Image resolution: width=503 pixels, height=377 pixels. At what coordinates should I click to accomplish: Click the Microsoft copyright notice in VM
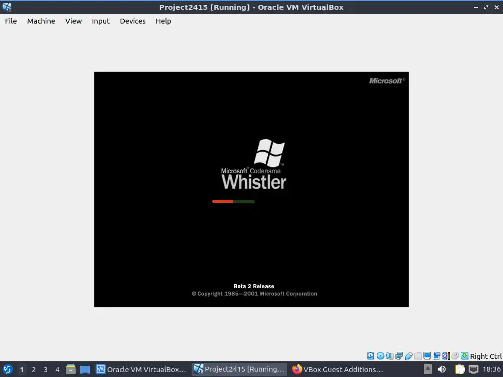(x=254, y=294)
